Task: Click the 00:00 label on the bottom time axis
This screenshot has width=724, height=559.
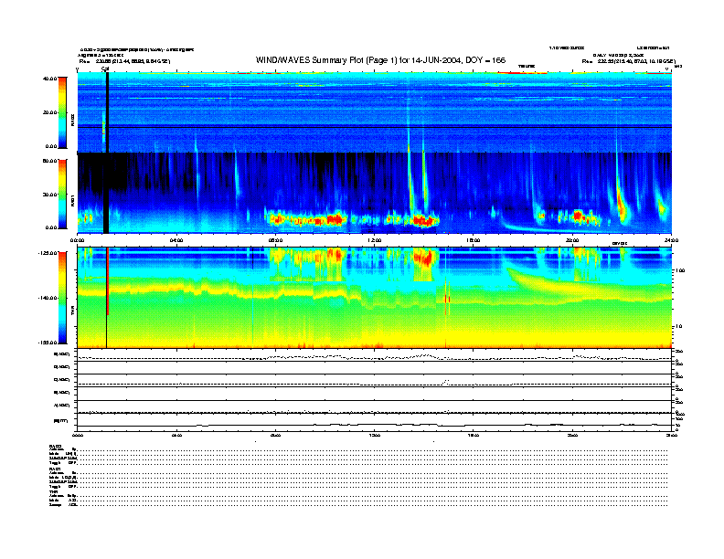Action: (x=79, y=436)
